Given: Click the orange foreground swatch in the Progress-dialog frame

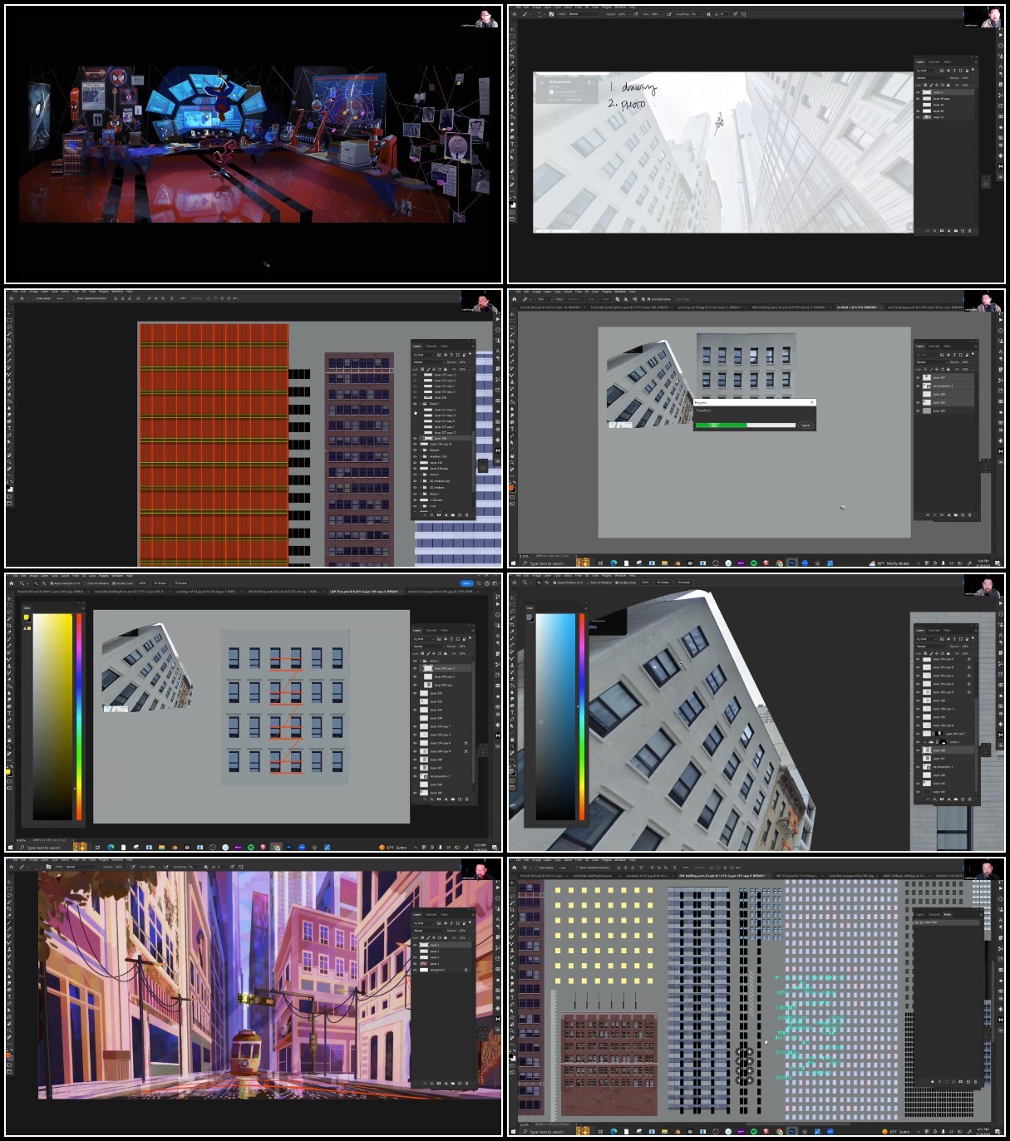Looking at the screenshot, I should (511, 487).
